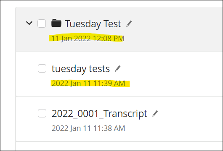This screenshot has height=151, width=223.
Task: Click the empty row beneath 2022_0001_Transcript
Action: pyautogui.click(x=119, y=146)
